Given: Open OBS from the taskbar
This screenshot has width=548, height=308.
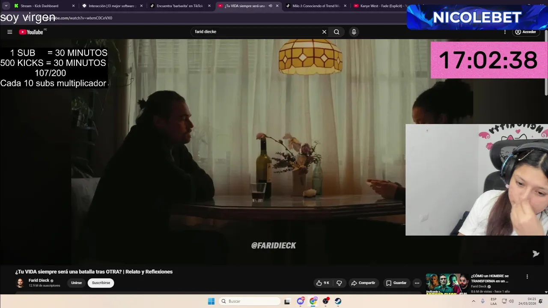Looking at the screenshot, I should (325, 301).
